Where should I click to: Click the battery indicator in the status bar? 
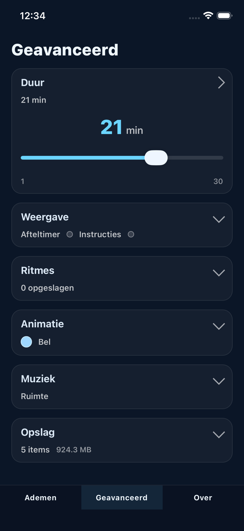(x=224, y=16)
